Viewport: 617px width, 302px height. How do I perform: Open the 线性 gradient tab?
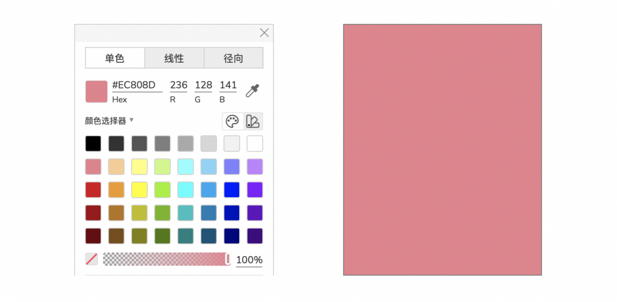[x=174, y=58]
